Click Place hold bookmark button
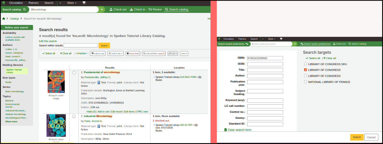383x144 pixels. click(x=133, y=54)
